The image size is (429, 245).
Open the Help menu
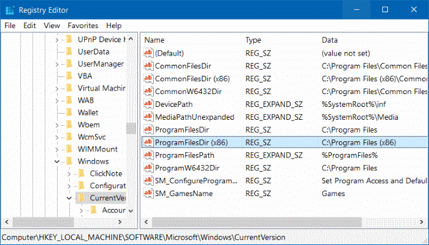[x=114, y=26]
